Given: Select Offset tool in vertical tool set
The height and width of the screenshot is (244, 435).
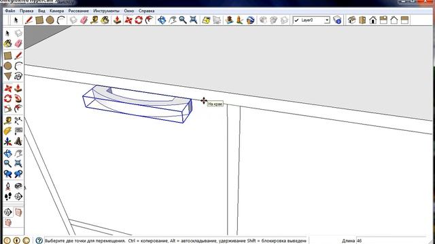Looking at the screenshot, I should click(x=18, y=108).
